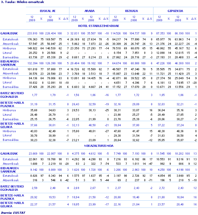Click '12 2009' subheader under ARABA
Image resolution: width=198 pixels, height=215 pixels.
[x=74, y=18]
